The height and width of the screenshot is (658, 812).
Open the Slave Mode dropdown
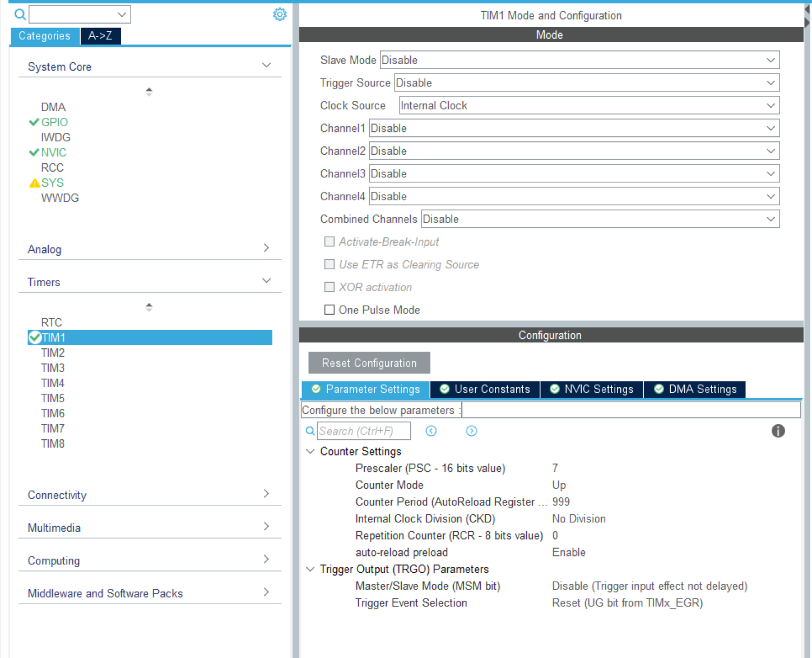[x=580, y=60]
